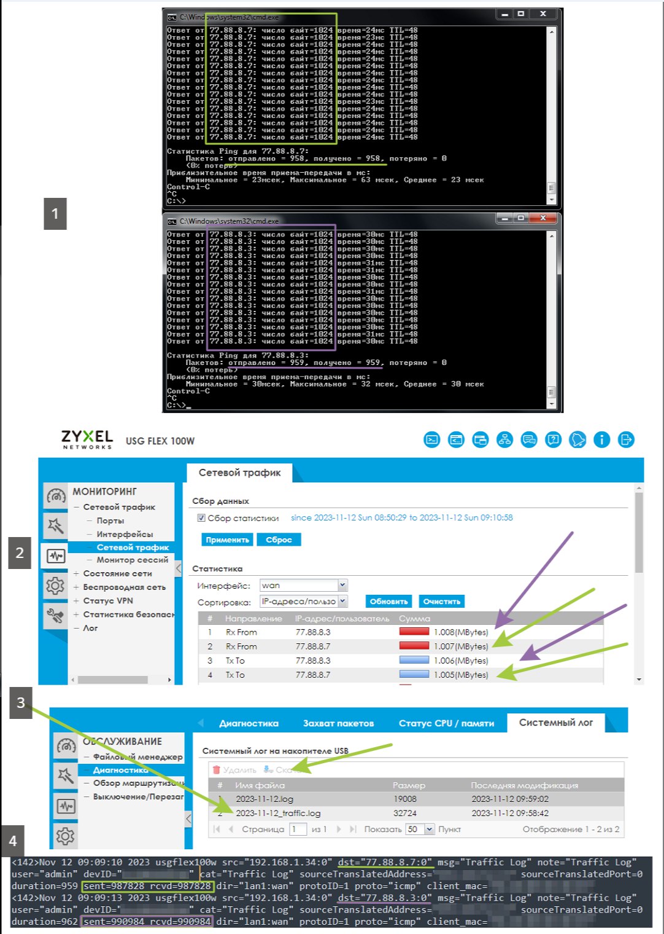Open the site map network icon
Viewport: 664px width, 934px height.
coord(504,440)
